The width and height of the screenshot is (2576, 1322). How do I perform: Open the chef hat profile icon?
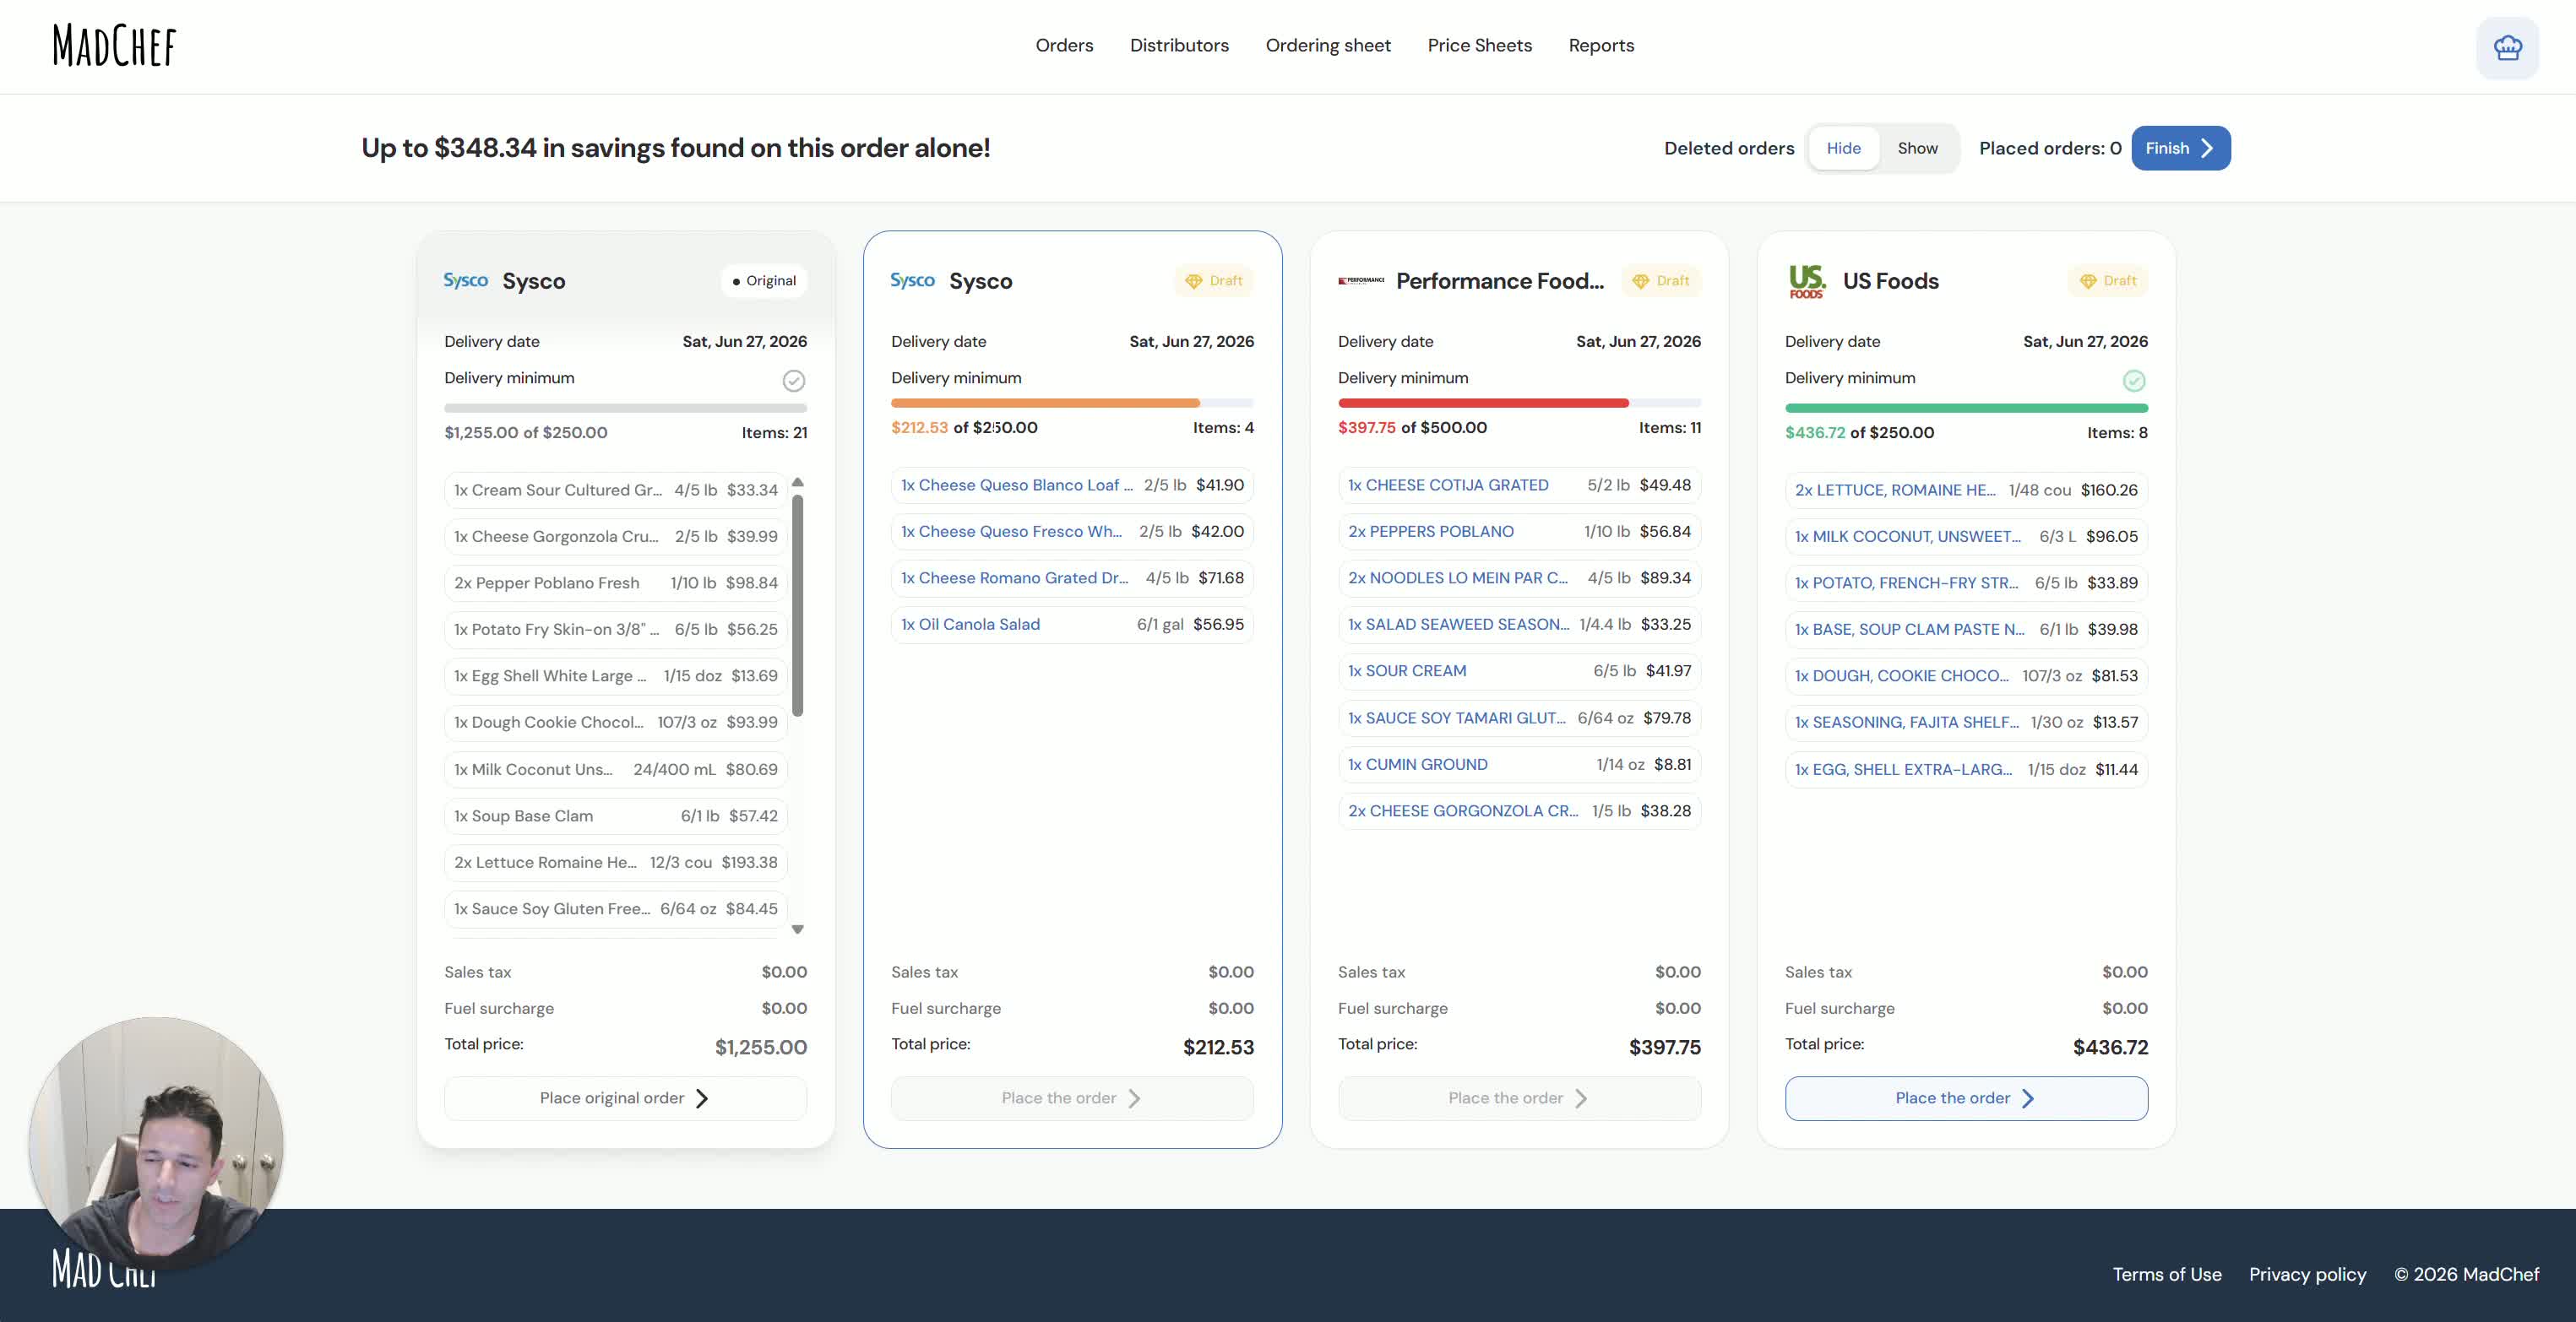2507,47
